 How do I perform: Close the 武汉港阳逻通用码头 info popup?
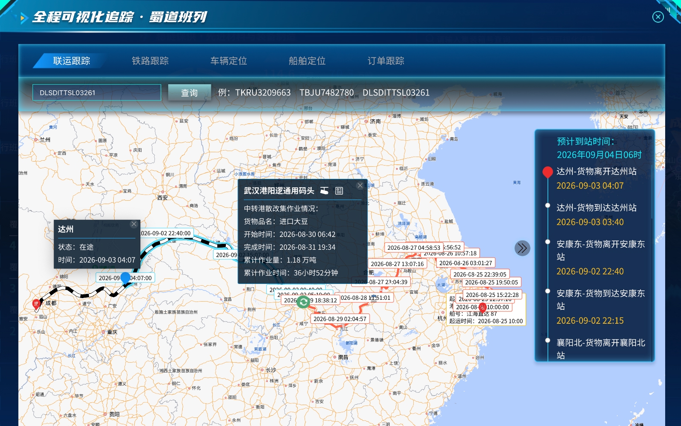(x=360, y=185)
